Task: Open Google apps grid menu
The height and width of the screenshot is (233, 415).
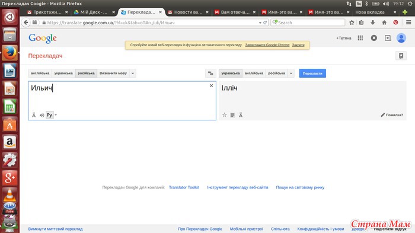Action: click(360, 38)
